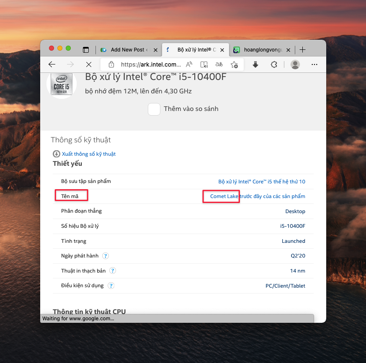Click the address bar URL field

pyautogui.click(x=151, y=64)
